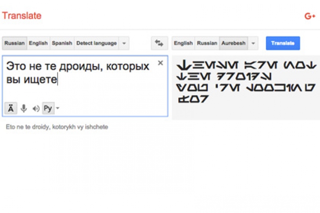Choose Aurebesh as the target language
The image size is (320, 213).
click(233, 43)
